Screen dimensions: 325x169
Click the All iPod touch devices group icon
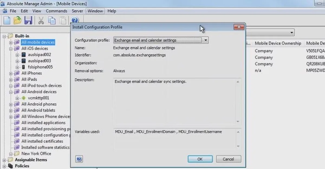[17, 86]
